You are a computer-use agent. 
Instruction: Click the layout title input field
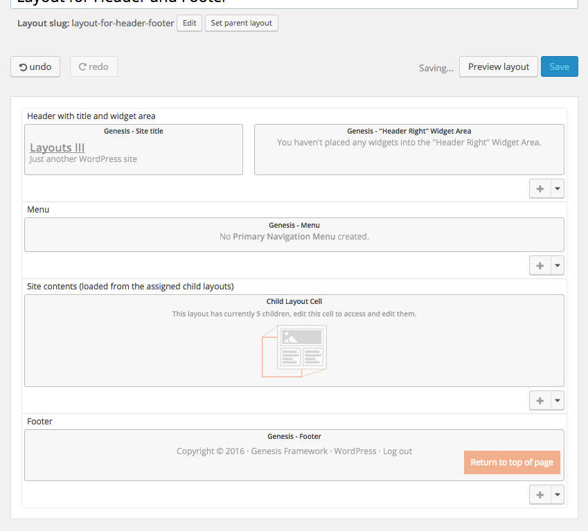click(294, 3)
